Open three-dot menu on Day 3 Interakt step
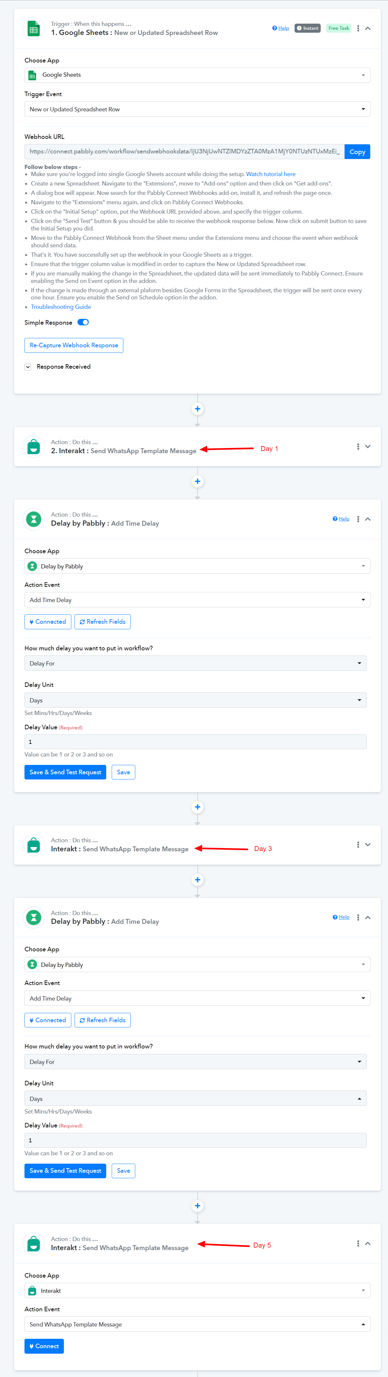The width and height of the screenshot is (388, 1377). pos(358,845)
